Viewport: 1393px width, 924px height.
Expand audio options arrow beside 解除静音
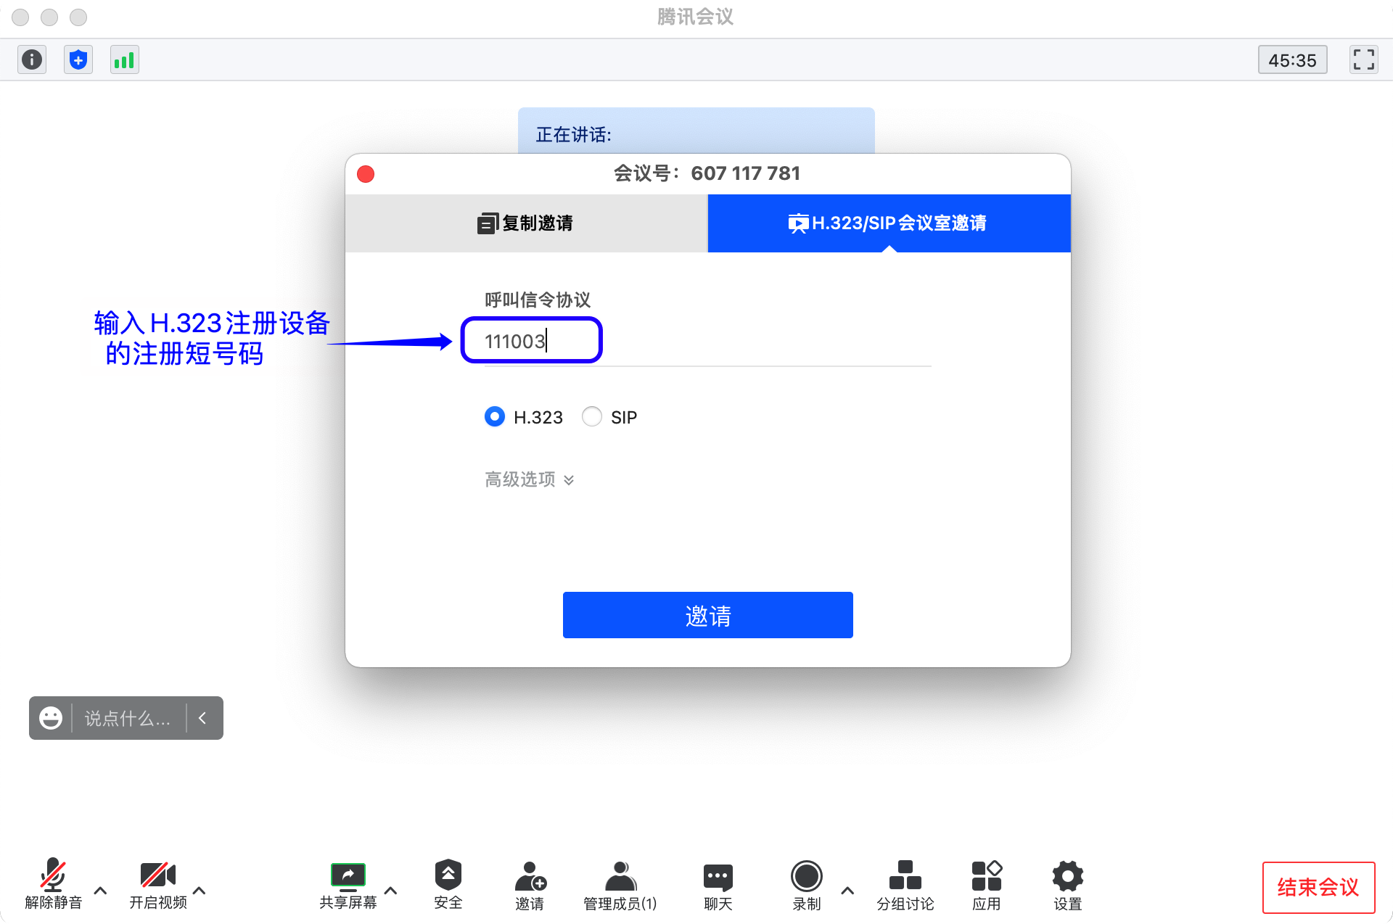click(x=101, y=890)
